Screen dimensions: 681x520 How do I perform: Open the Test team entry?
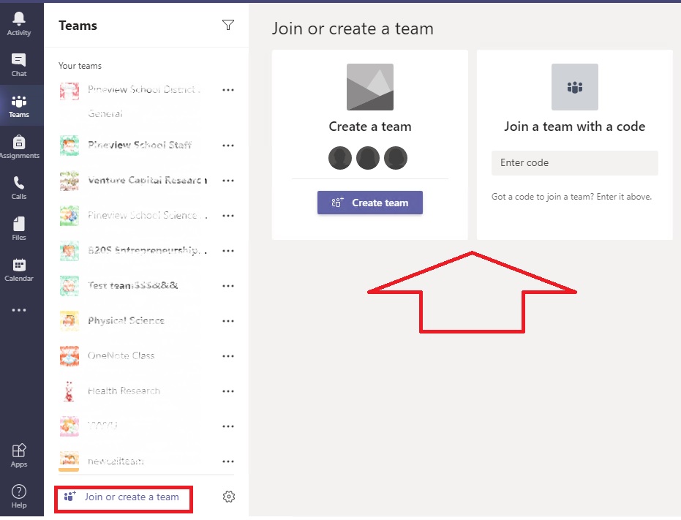click(133, 286)
